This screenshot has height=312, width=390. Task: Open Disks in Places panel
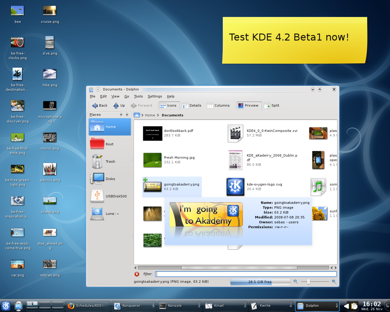pyautogui.click(x=110, y=179)
